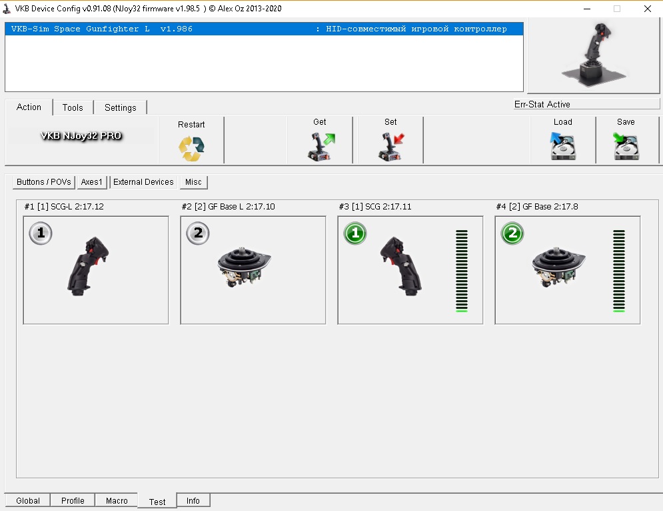Select the External Devices tab
The height and width of the screenshot is (511, 663).
coord(143,182)
